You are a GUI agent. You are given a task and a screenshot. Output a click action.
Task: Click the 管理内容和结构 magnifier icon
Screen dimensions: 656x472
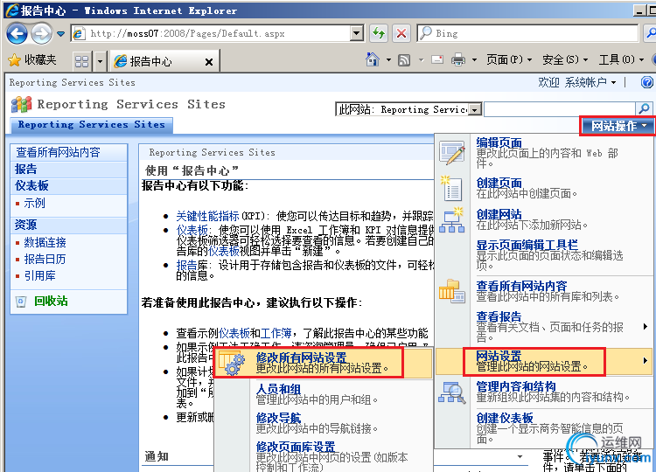[x=452, y=393]
